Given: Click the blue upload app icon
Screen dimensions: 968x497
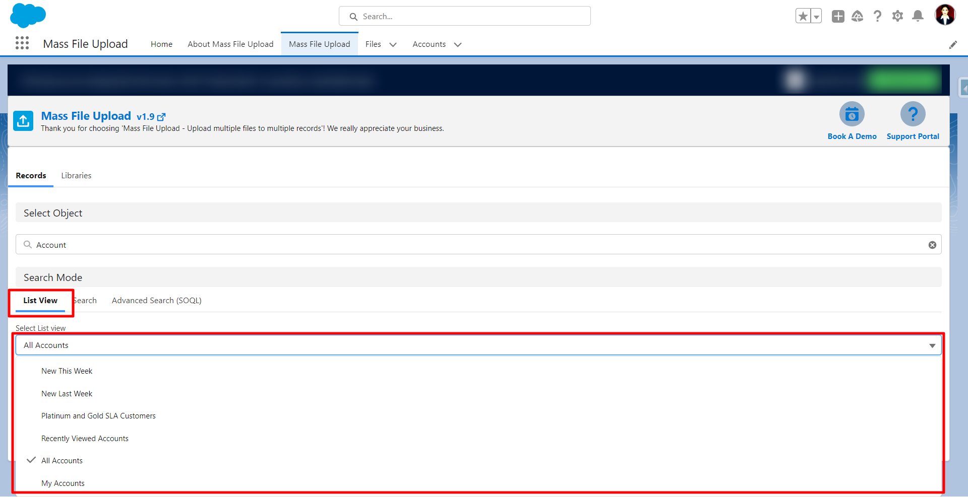Looking at the screenshot, I should (23, 121).
